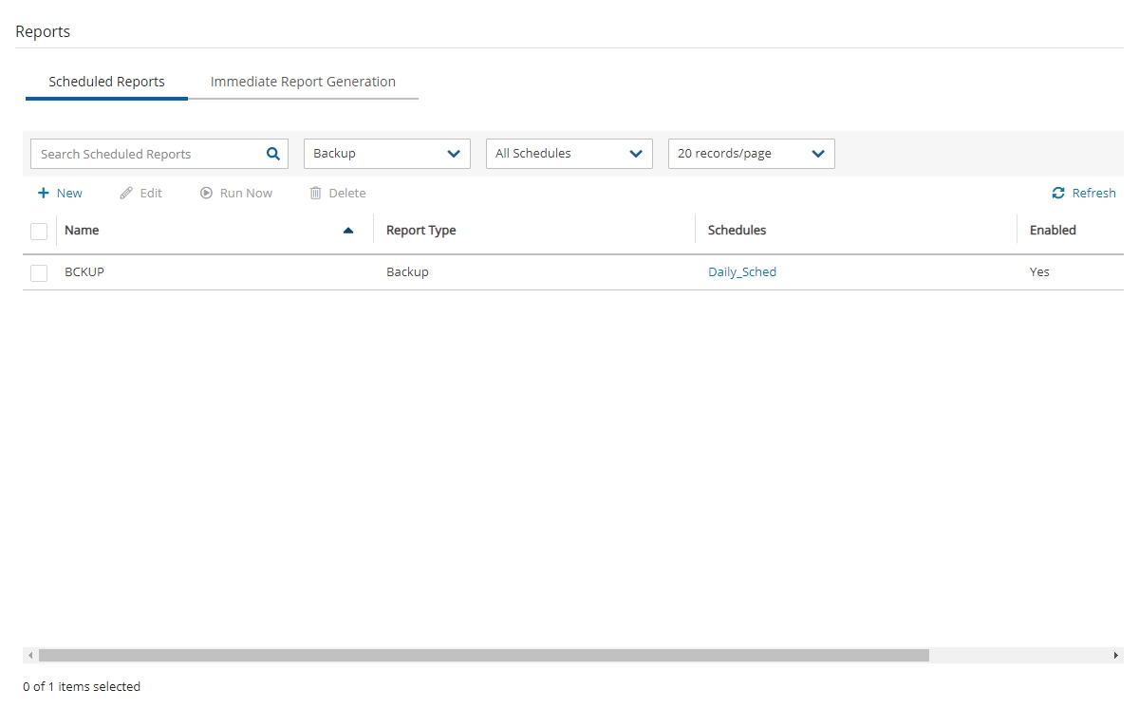Focus the Search Scheduled Reports field
The image size is (1139, 708).
tap(147, 154)
